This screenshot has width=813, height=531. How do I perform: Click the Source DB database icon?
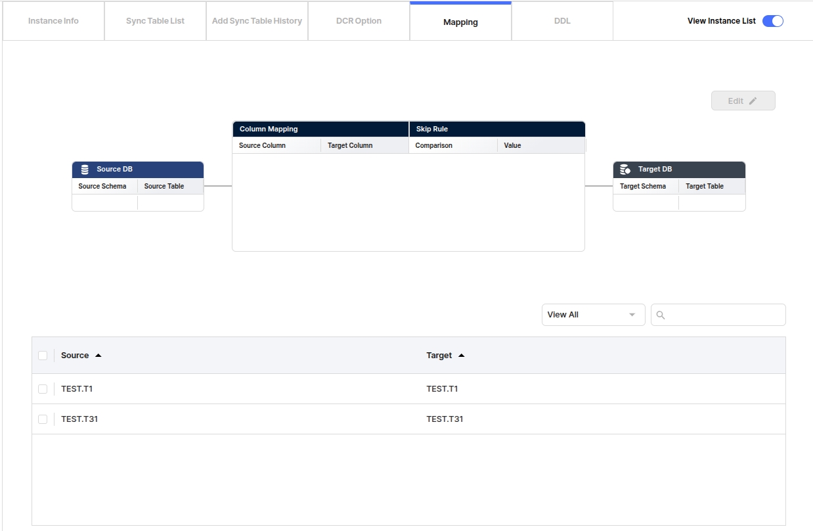[85, 170]
